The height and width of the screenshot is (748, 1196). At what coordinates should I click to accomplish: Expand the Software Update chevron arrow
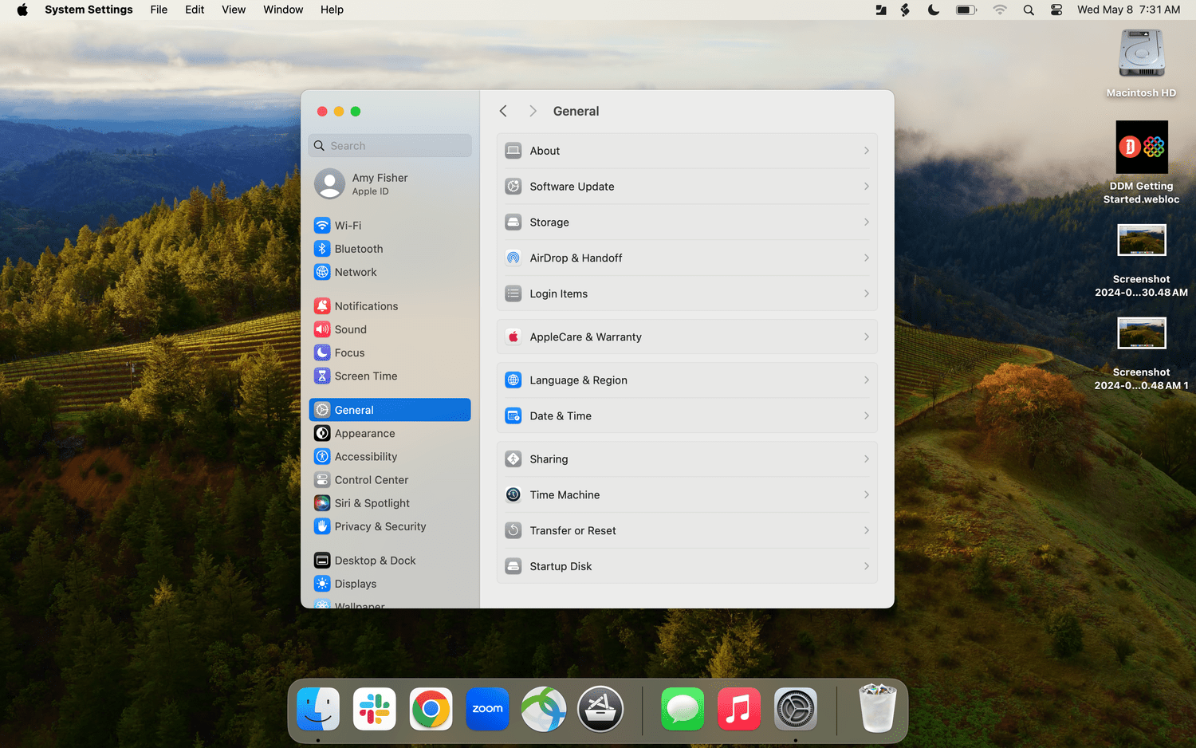click(x=866, y=187)
